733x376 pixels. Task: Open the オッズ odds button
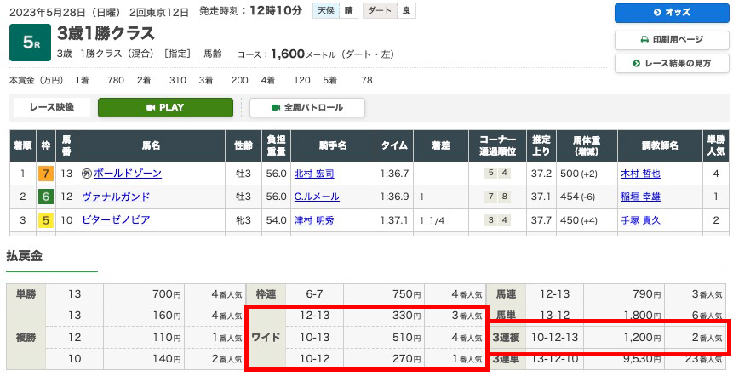click(x=672, y=13)
